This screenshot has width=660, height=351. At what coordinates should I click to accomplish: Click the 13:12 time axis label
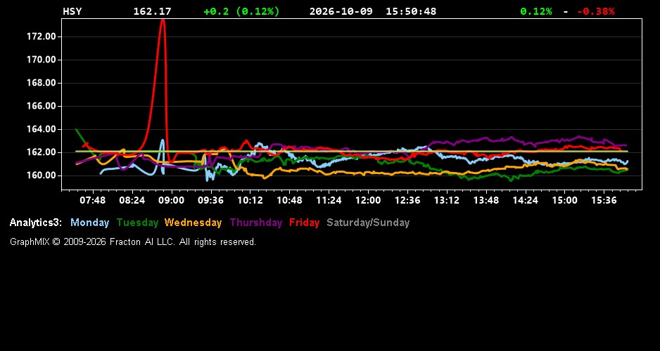point(447,200)
